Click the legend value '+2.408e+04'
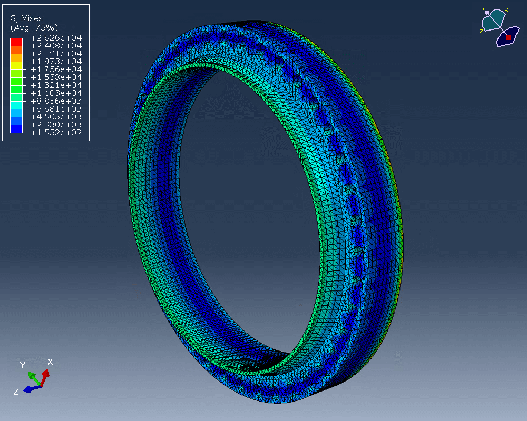 click(56, 46)
